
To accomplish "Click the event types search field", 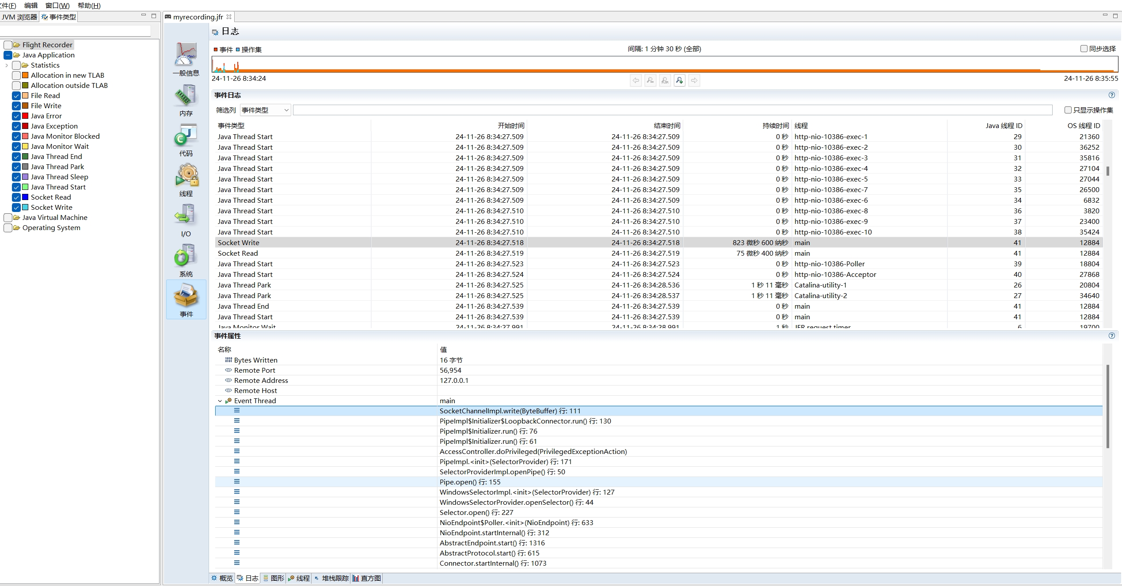I will point(75,30).
